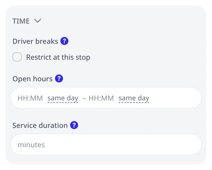
Task: Focus the opening HH:MM start time field
Action: pyautogui.click(x=30, y=98)
